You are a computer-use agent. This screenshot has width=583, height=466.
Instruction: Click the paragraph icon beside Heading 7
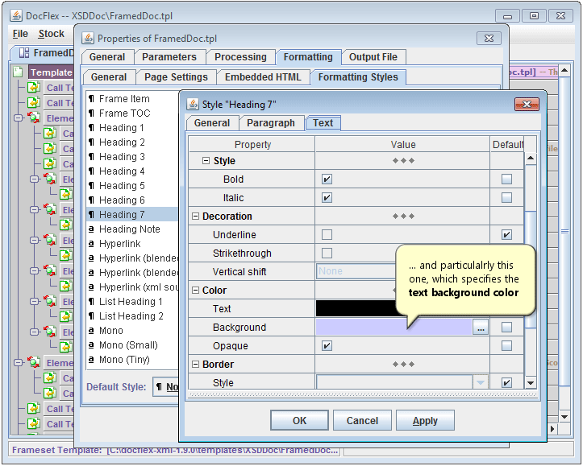point(91,215)
